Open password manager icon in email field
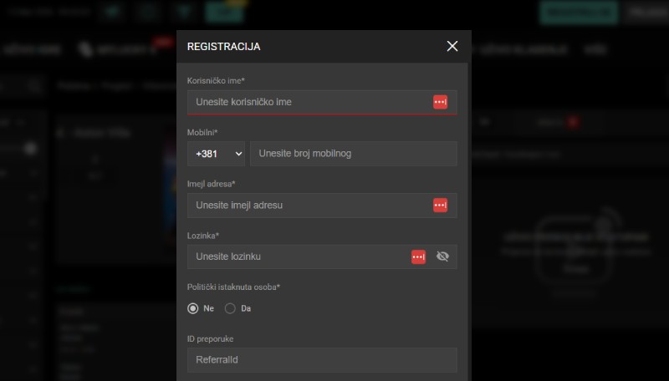Viewport: 669px width, 381px height. click(441, 206)
